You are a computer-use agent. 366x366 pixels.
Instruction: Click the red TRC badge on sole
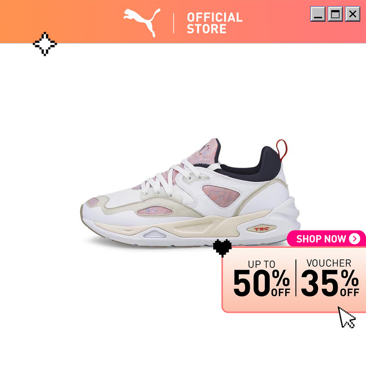click(x=261, y=229)
